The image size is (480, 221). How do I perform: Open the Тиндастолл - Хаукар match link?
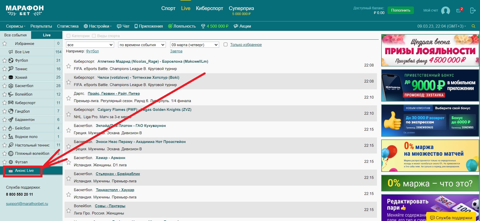tap(115, 190)
